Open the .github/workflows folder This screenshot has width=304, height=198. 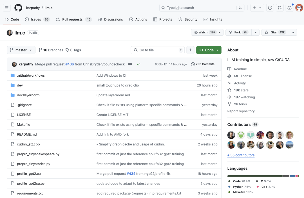point(31,76)
